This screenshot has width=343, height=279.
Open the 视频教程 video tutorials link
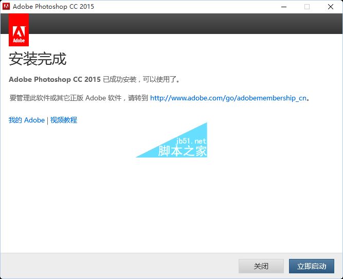[x=64, y=120]
